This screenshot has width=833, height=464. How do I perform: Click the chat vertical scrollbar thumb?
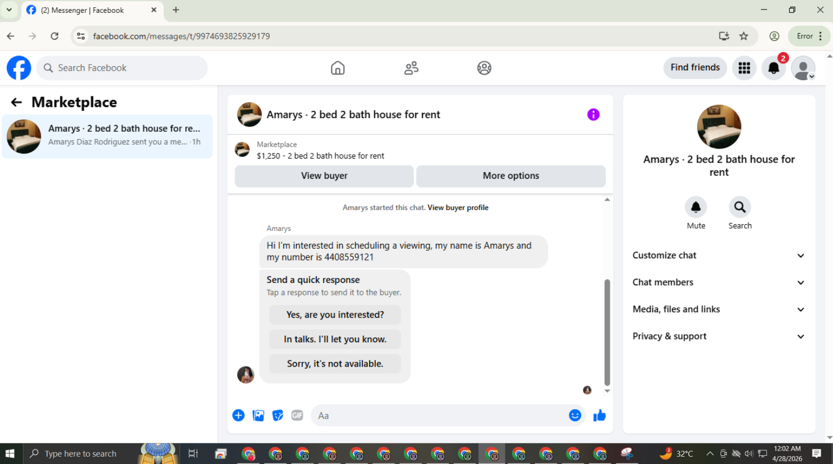click(607, 332)
